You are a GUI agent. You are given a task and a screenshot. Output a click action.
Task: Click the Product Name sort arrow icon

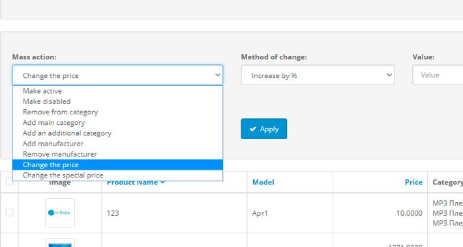coord(162,183)
